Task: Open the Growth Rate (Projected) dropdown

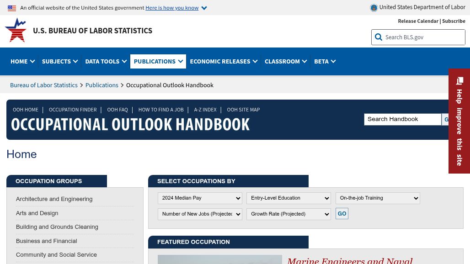Action: pyautogui.click(x=288, y=214)
